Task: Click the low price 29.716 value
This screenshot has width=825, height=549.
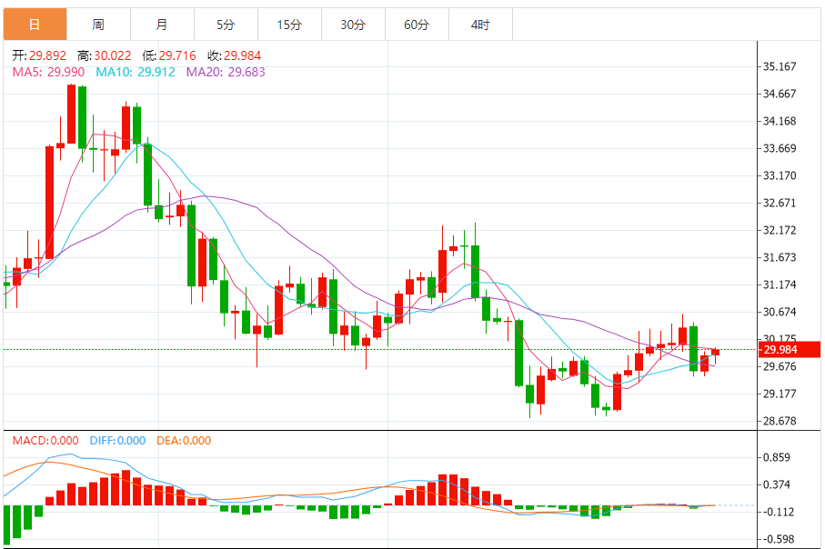Action: (x=177, y=55)
